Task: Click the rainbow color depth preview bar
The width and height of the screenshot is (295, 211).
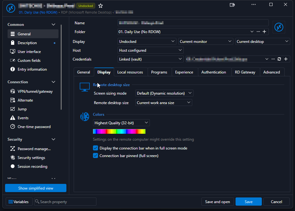Action: point(119,132)
